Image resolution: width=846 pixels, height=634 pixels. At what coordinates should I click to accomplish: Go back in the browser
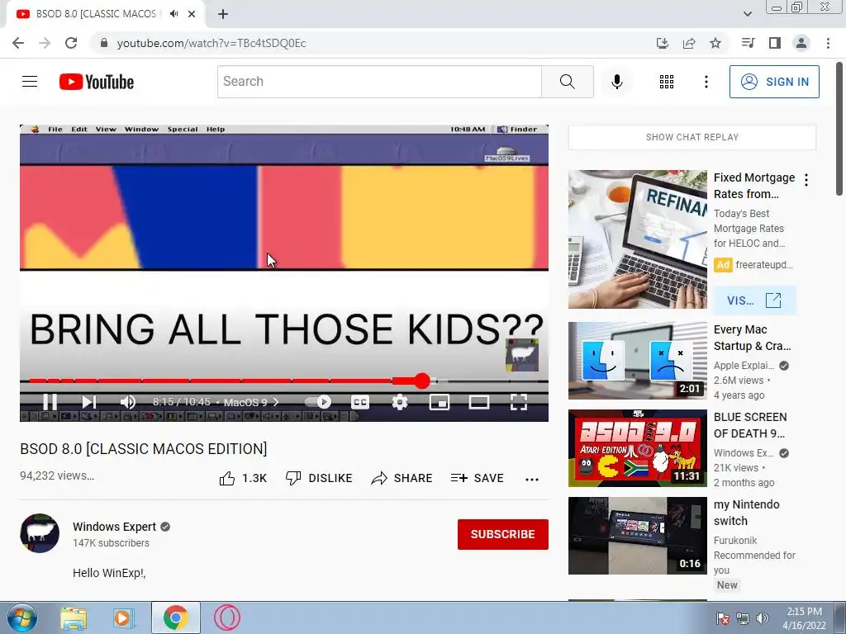tap(18, 43)
